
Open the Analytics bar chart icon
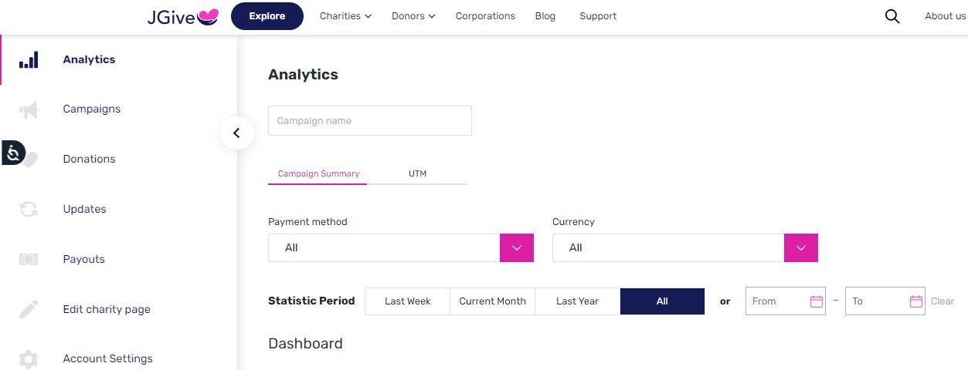[29, 59]
